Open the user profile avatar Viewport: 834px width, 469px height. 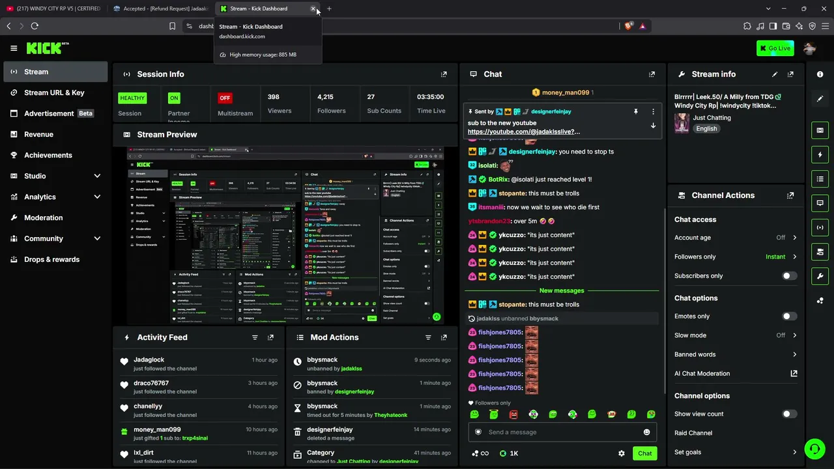(810, 48)
